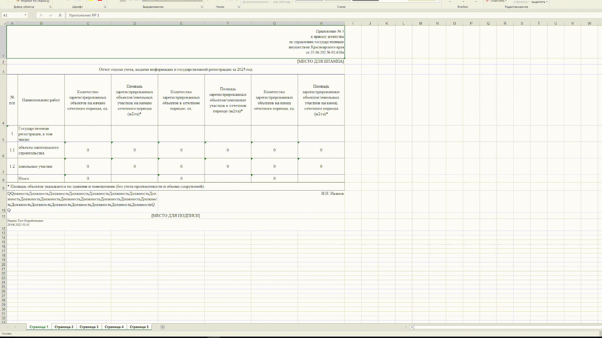The height and width of the screenshot is (338, 602).
Task: Switch to sheet tab Страница 2
Action: click(64, 327)
